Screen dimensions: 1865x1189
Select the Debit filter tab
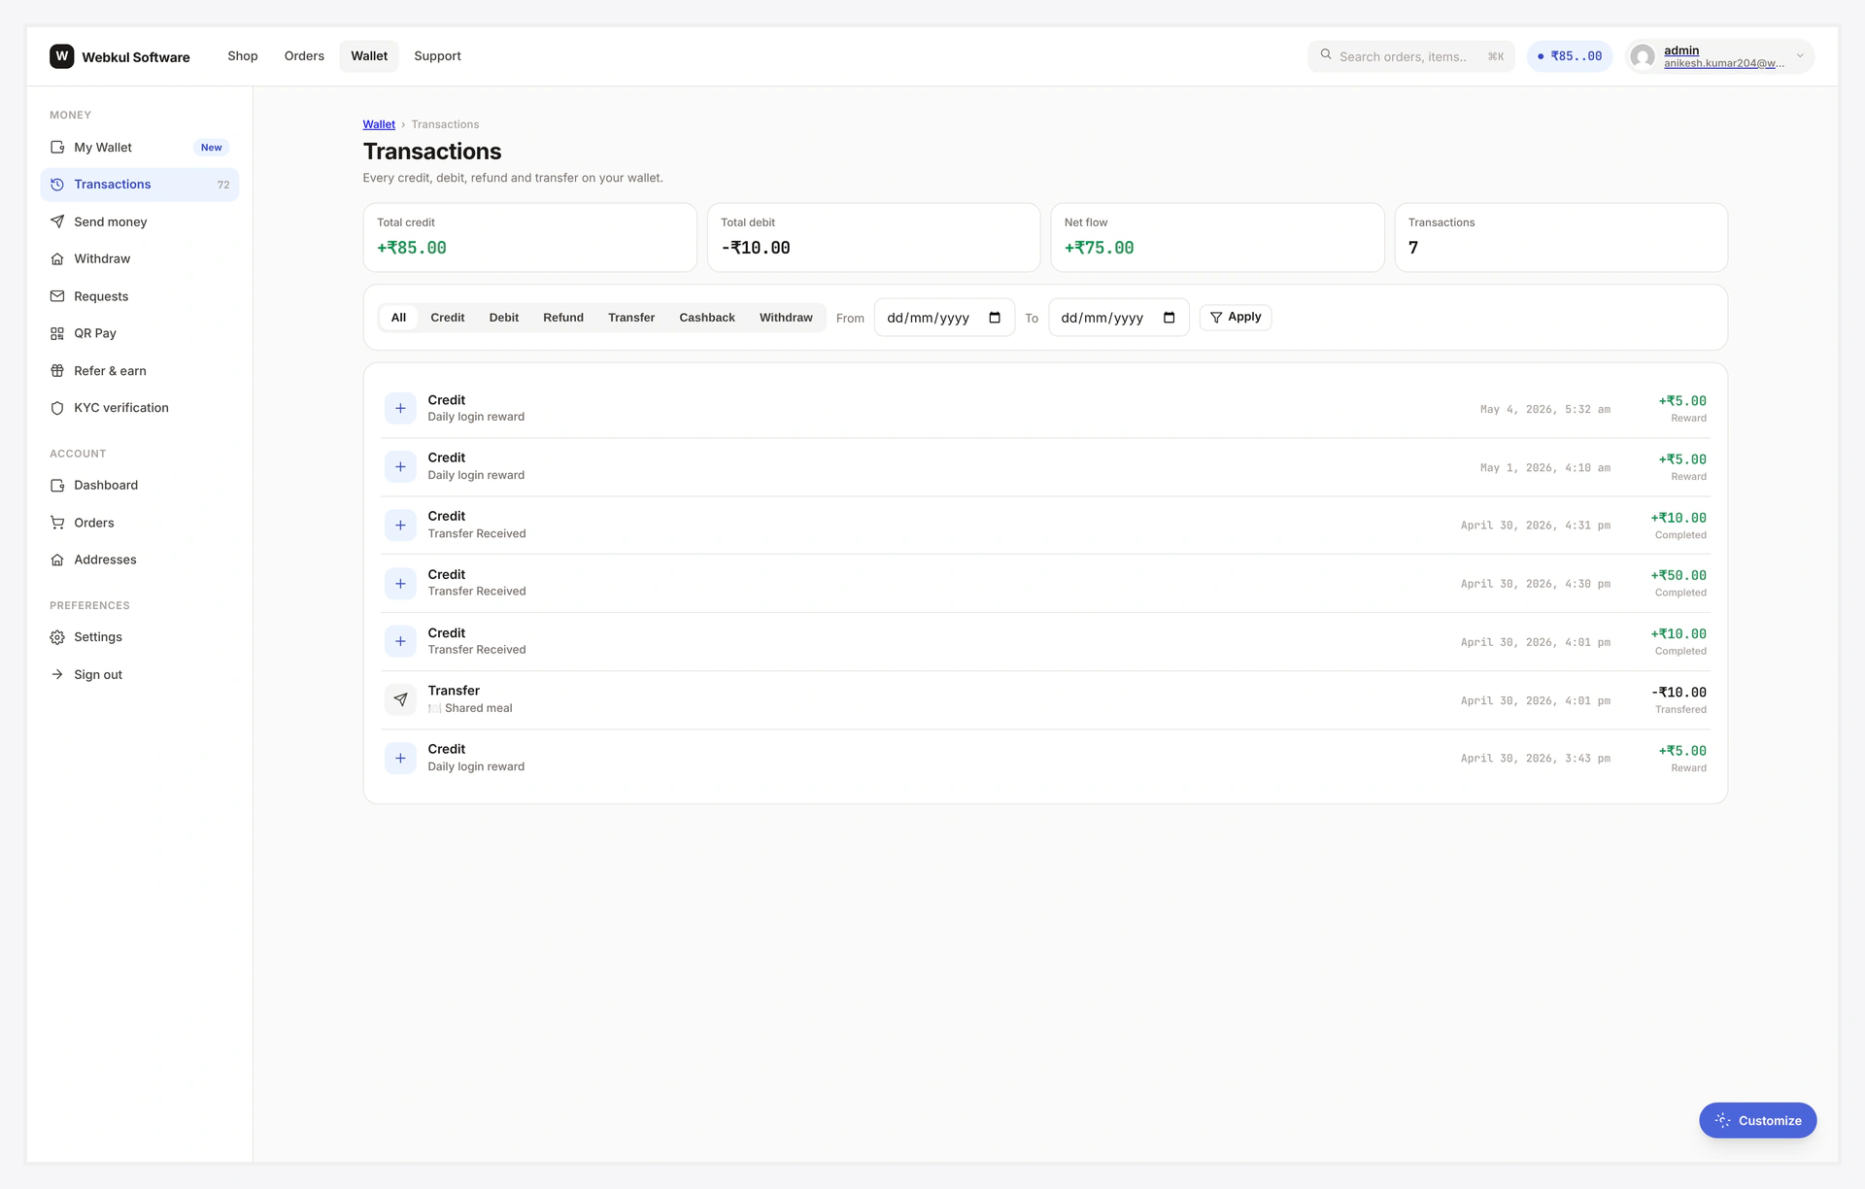(504, 318)
